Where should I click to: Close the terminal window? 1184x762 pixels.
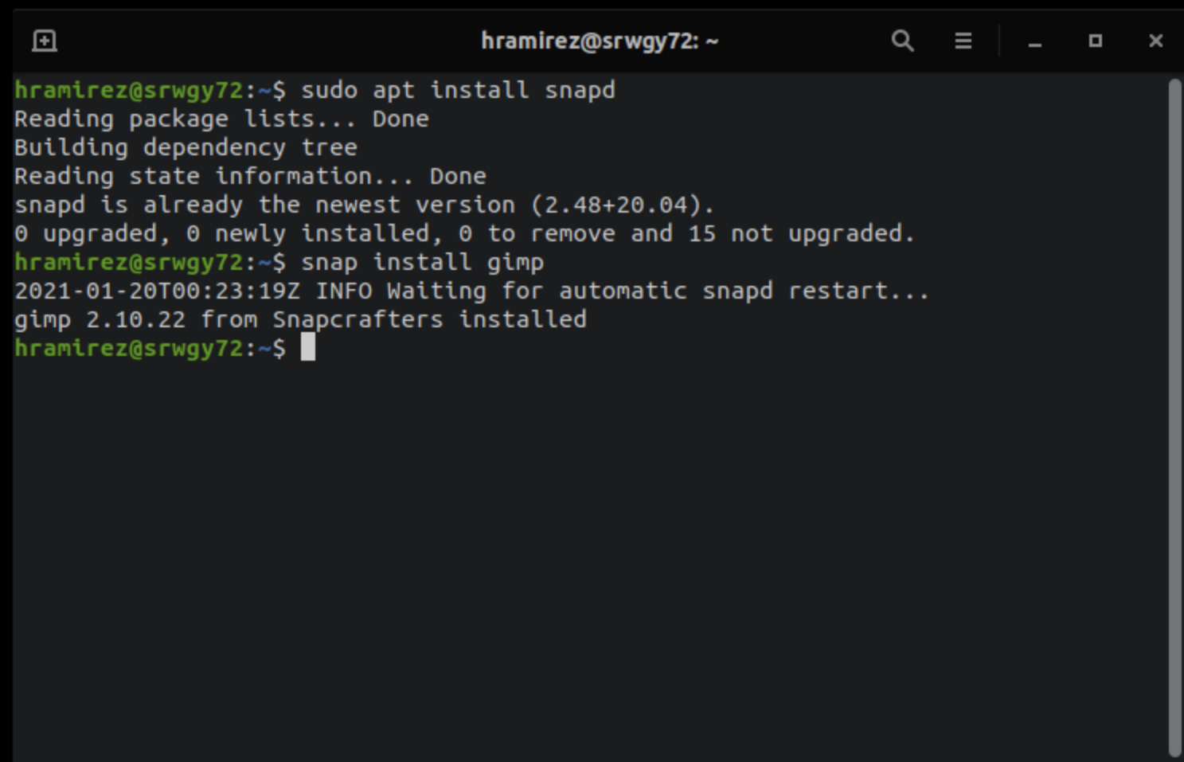[x=1155, y=41]
